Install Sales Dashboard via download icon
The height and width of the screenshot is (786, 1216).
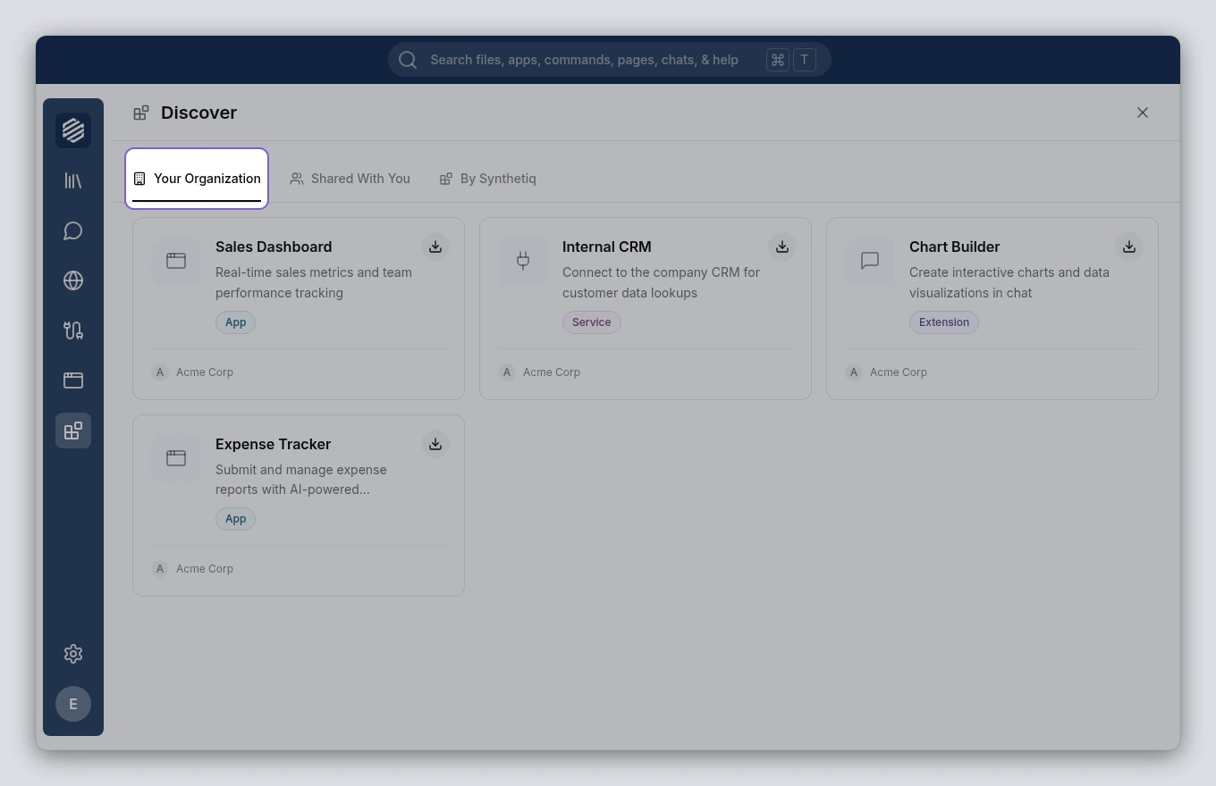tap(435, 247)
